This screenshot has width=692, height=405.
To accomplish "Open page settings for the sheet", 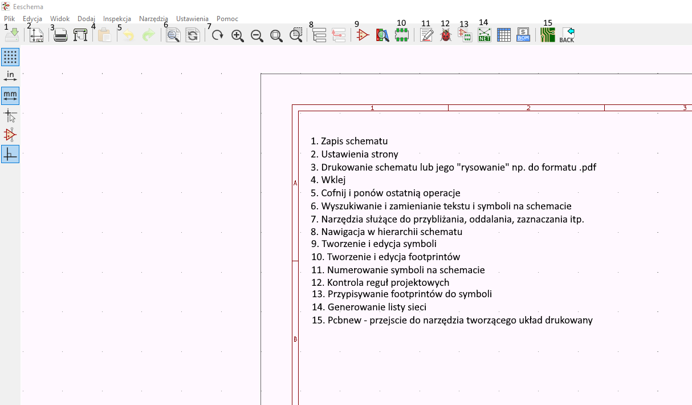I will point(36,35).
